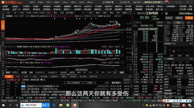Open the 帮助 menu
The image size is (194, 108).
[x=90, y=2]
